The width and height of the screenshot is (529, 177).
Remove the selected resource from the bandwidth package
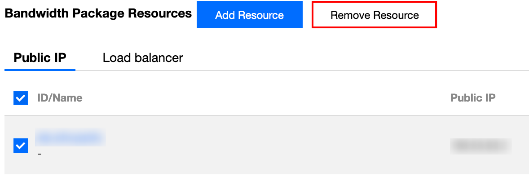(375, 15)
